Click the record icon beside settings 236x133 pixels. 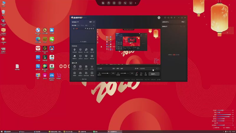pos(141,74)
